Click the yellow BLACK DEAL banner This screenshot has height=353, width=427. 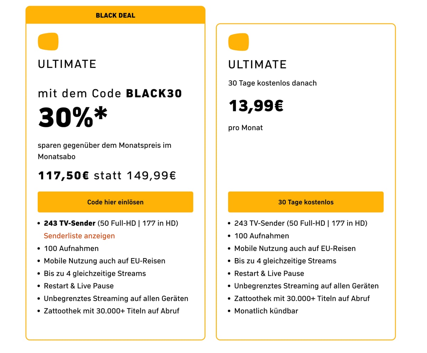[x=115, y=15]
